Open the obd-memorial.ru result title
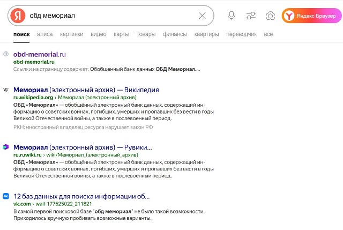343x230 pixels. (39, 54)
